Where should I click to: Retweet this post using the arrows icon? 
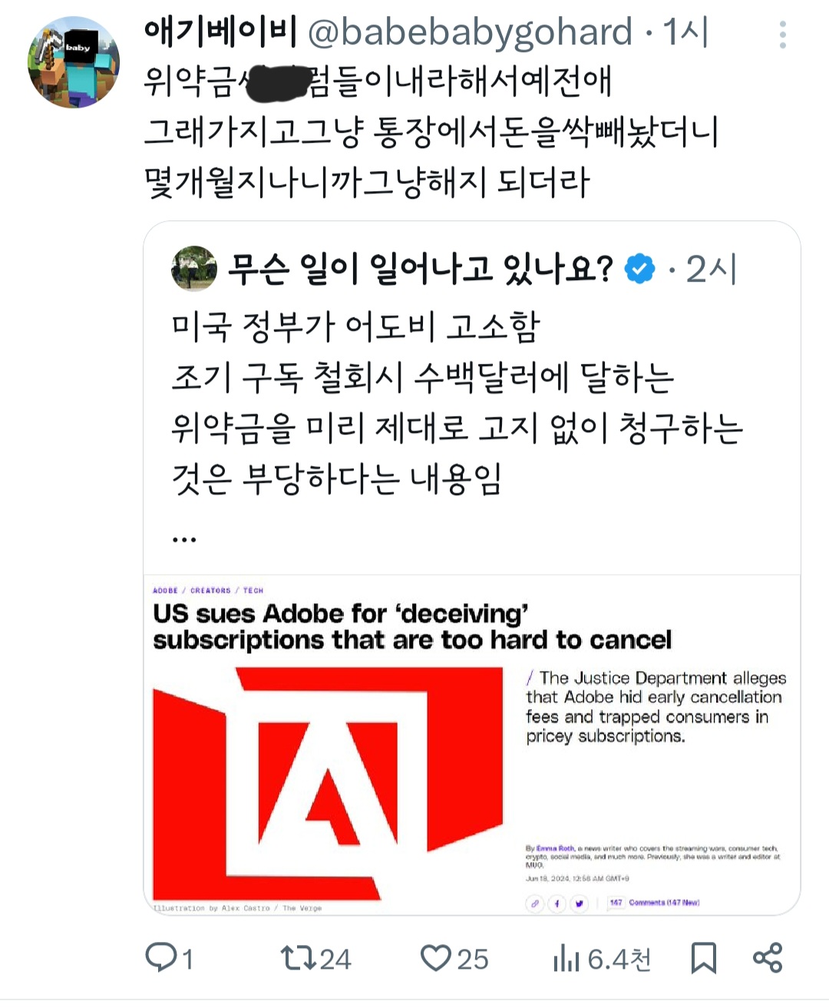297,957
